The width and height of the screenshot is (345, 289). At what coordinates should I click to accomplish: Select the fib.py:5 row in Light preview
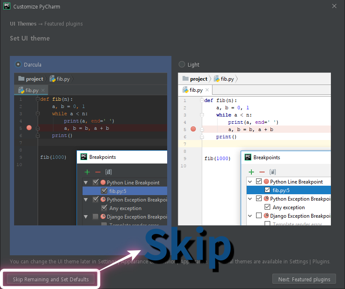(289, 190)
